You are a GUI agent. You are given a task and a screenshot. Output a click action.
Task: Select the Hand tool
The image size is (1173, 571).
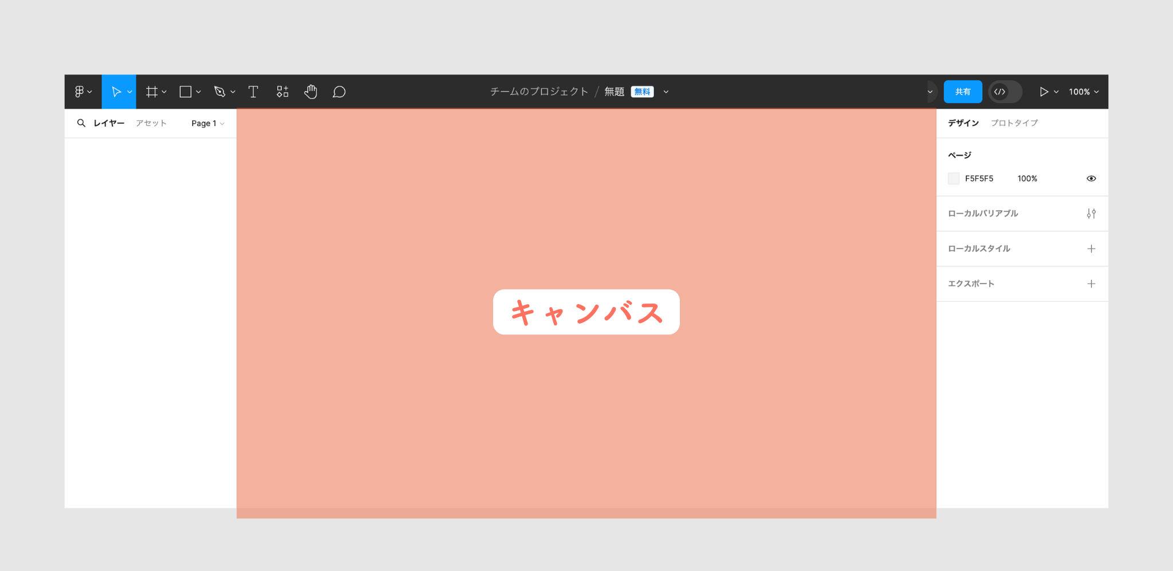tap(310, 91)
